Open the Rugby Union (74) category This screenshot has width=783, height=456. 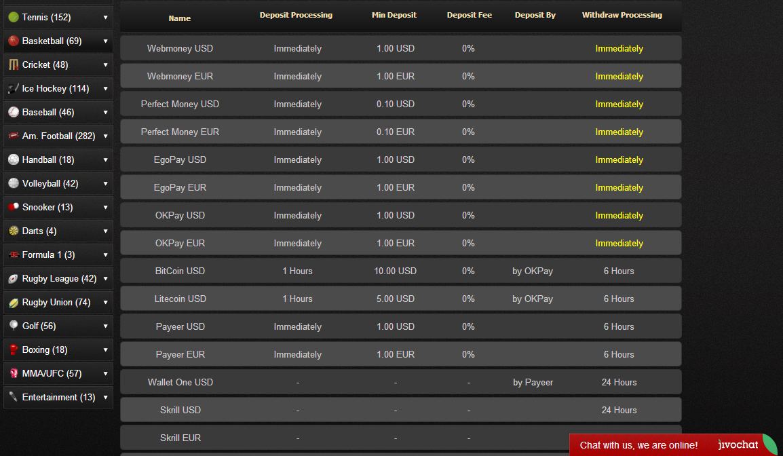pyautogui.click(x=58, y=302)
